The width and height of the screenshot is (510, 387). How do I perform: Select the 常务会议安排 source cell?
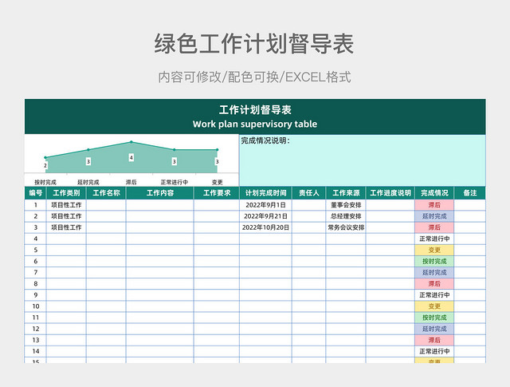coord(346,227)
